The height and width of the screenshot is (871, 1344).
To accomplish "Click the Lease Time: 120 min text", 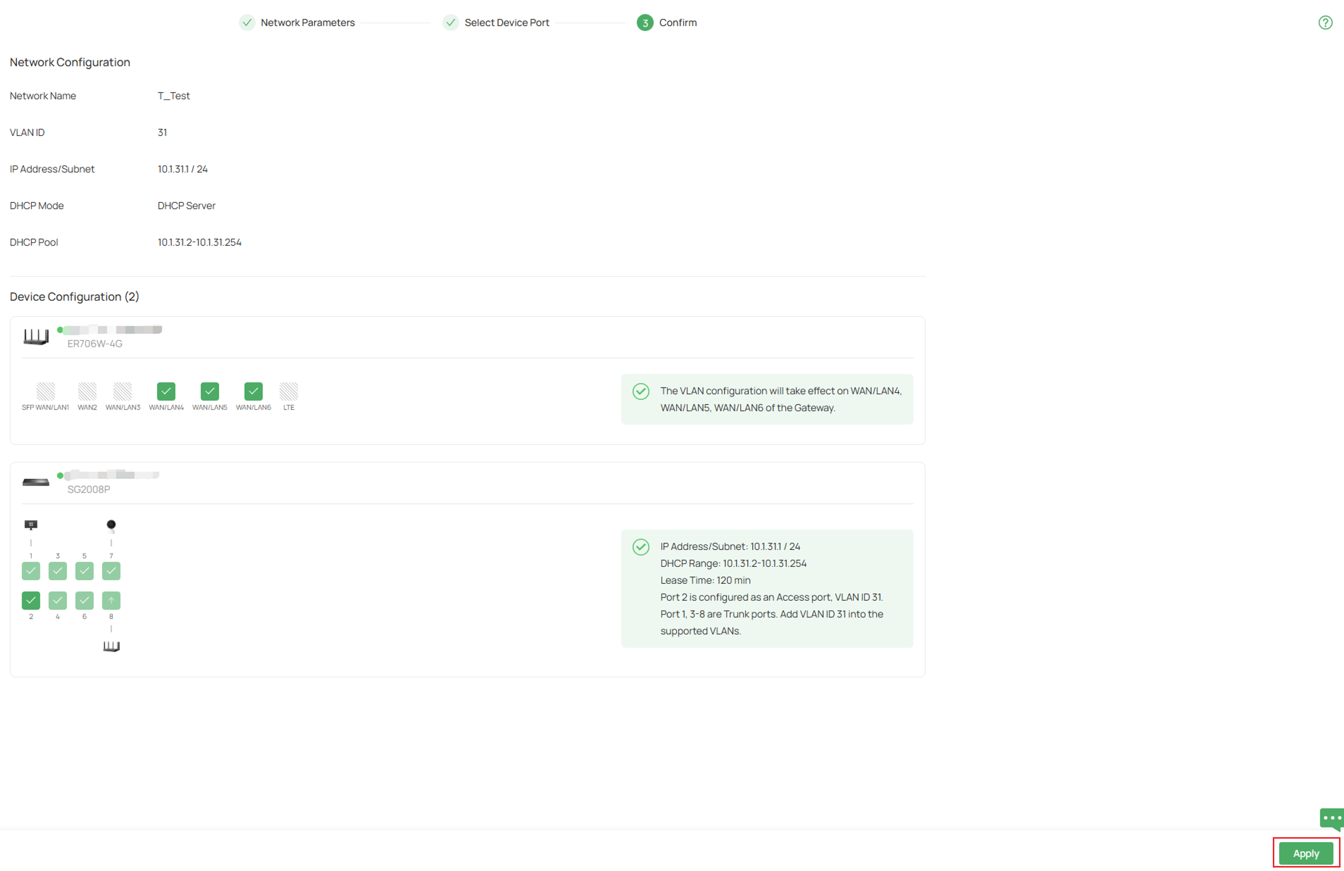I will [x=706, y=580].
